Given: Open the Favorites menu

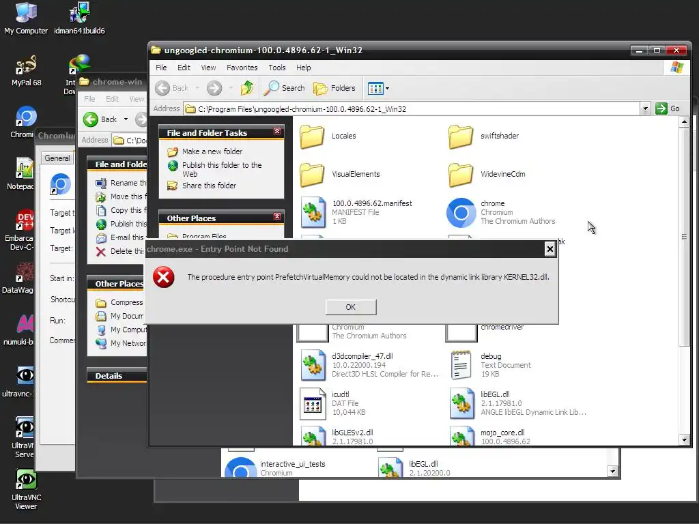Looking at the screenshot, I should pos(242,68).
